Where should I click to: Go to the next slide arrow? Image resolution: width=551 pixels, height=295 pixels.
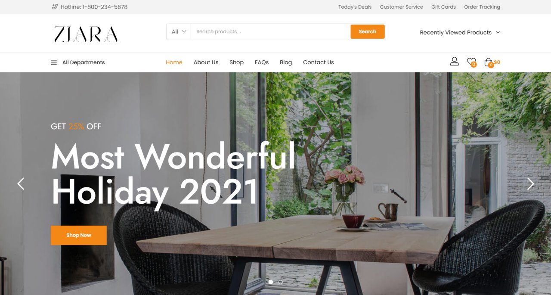(530, 184)
